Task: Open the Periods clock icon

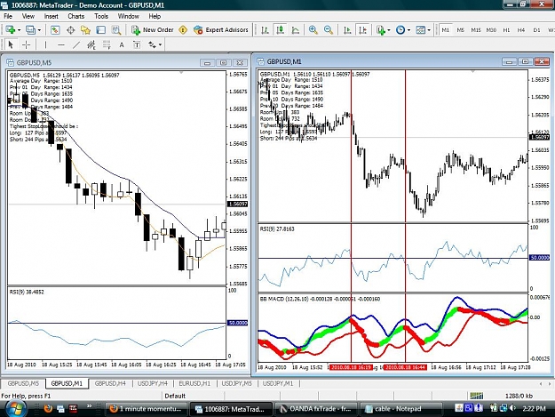Action: 400,30
